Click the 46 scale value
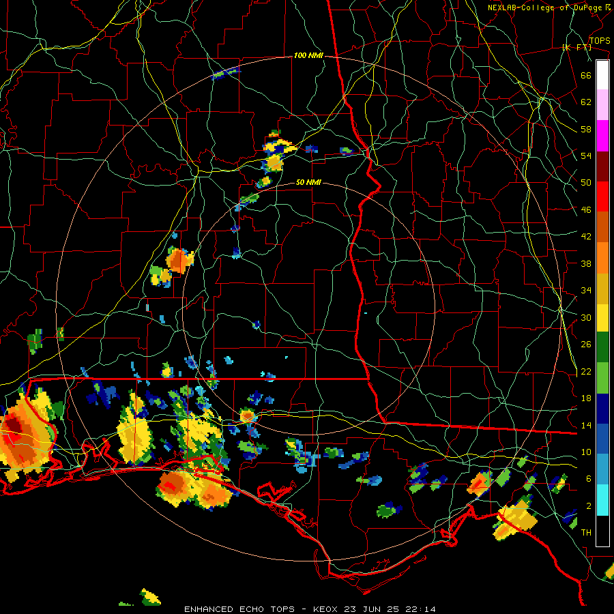 click(586, 210)
